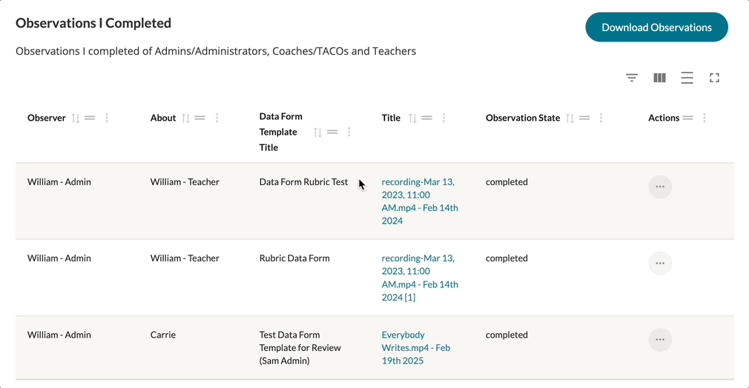Open Observation State column options menu
This screenshot has height=388, width=749.
click(601, 118)
